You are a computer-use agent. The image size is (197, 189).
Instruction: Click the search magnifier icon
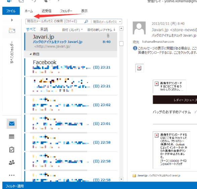86,21
